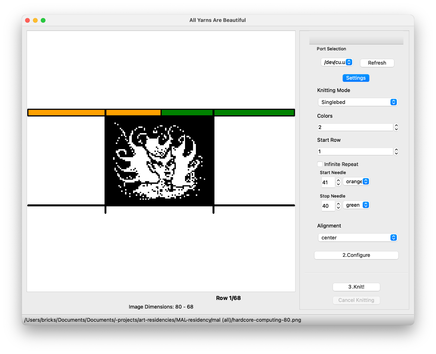This screenshot has height=354, width=436.
Task: Click the rightmost green needle bar segment
Action: [254, 112]
